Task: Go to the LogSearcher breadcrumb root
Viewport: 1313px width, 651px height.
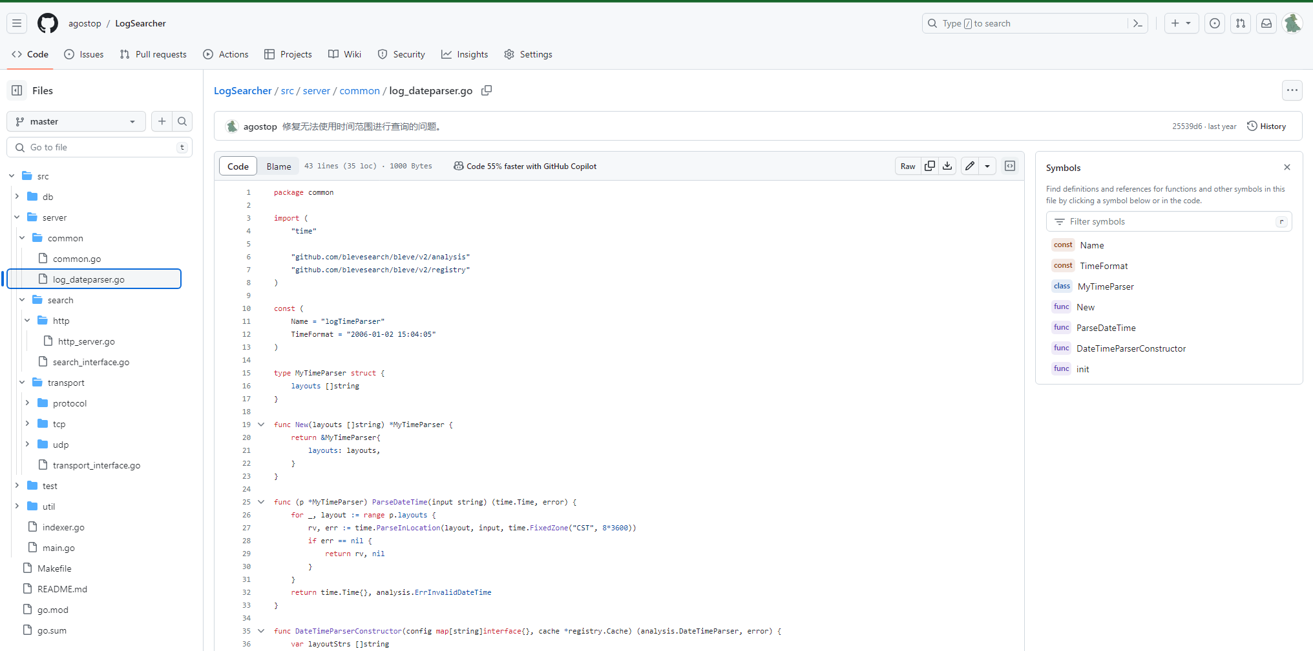Action: point(243,90)
